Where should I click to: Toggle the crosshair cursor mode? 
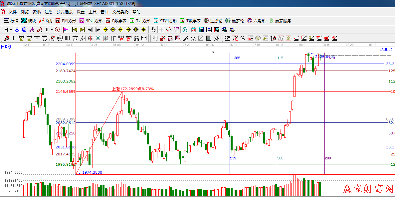pos(161,30)
